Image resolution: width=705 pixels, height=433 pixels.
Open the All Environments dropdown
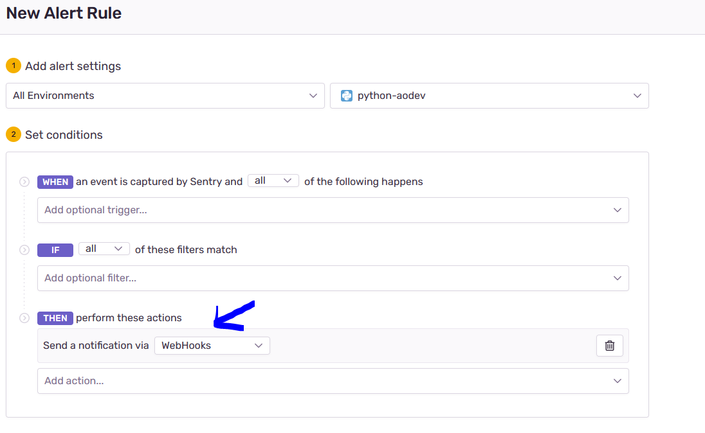click(x=165, y=96)
